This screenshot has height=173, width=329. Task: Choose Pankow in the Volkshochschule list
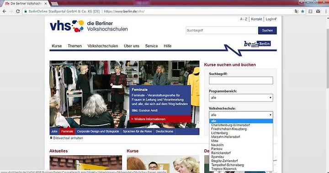tap(241, 149)
